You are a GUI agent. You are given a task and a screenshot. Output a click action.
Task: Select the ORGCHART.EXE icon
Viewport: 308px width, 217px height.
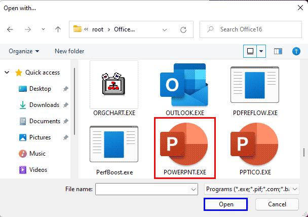click(x=114, y=84)
